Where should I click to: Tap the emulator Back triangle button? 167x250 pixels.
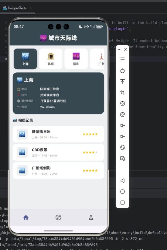[x=122, y=180]
